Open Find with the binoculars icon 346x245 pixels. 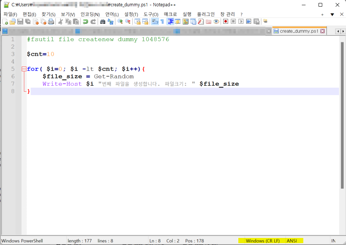102,22
